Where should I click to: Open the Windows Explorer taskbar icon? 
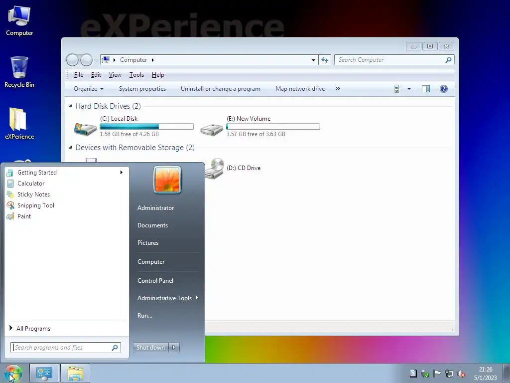click(75, 373)
